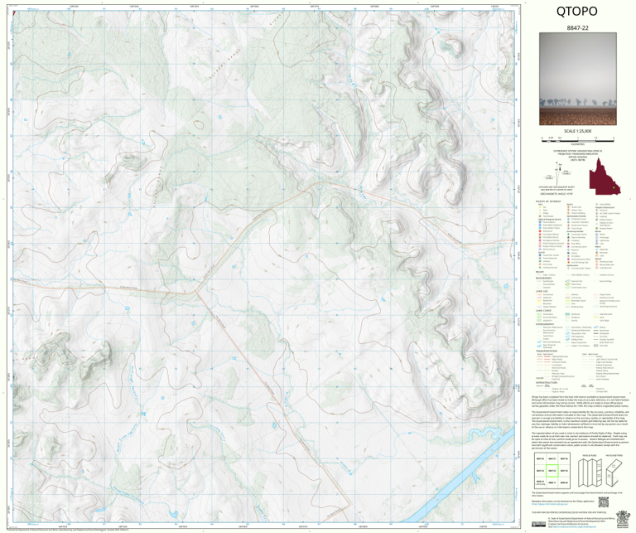636x533 pixels.
Task: Select the green highlighted cell in the index grid
Action: point(552,471)
